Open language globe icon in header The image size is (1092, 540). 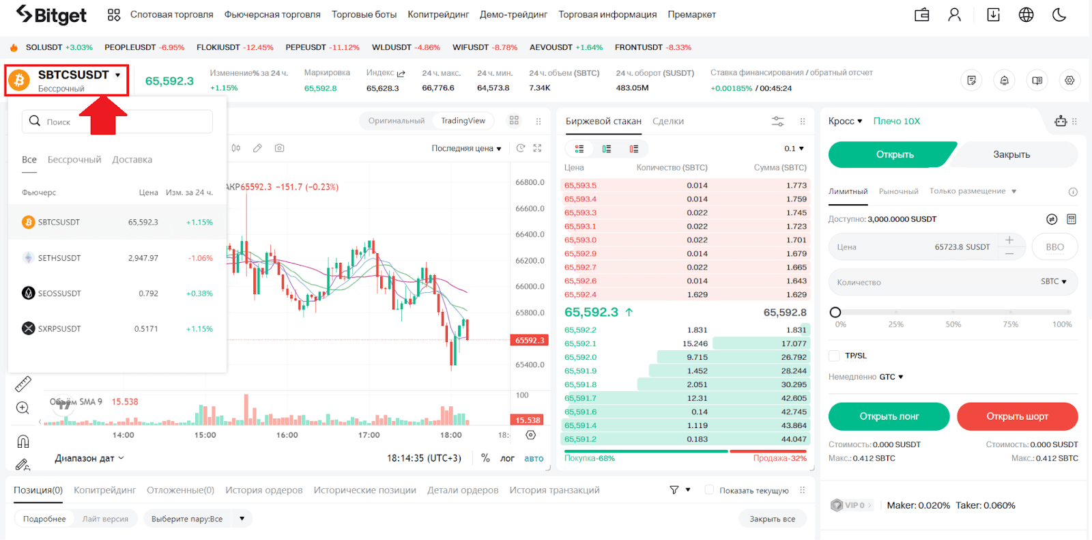pyautogui.click(x=1026, y=15)
